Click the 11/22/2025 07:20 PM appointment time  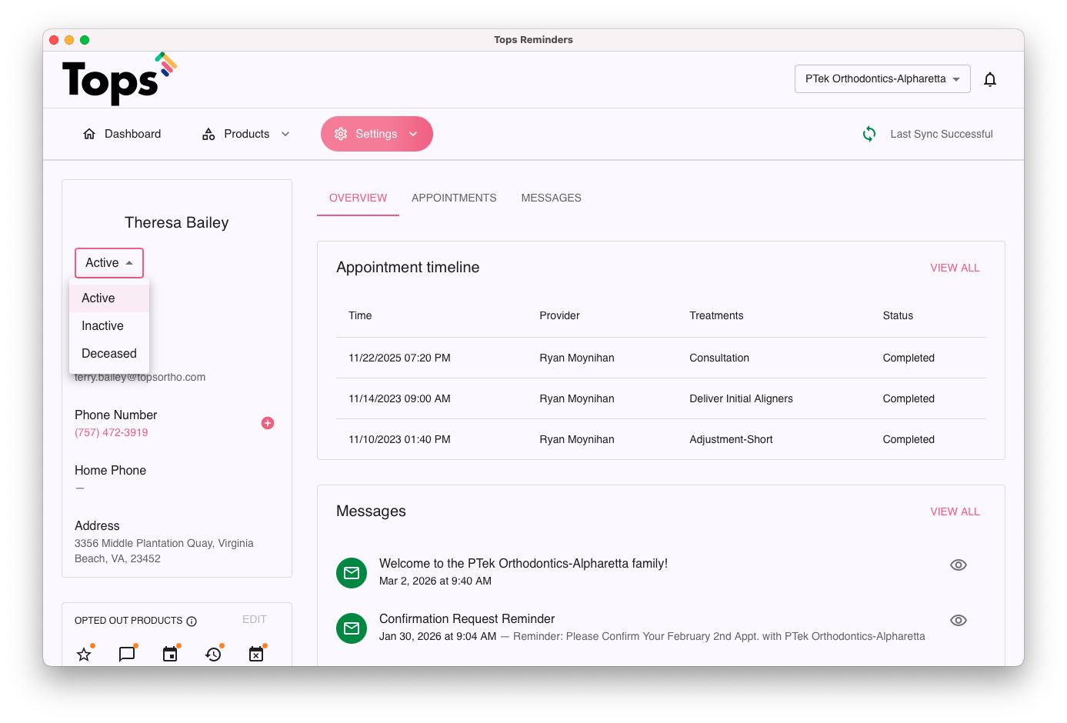coord(399,358)
